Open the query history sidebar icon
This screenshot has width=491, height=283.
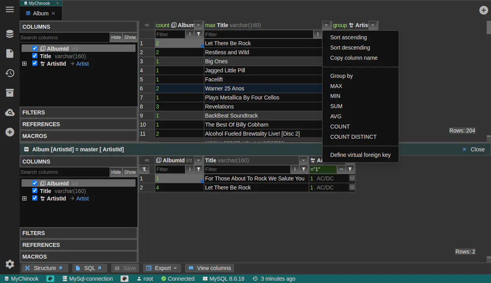(x=10, y=73)
